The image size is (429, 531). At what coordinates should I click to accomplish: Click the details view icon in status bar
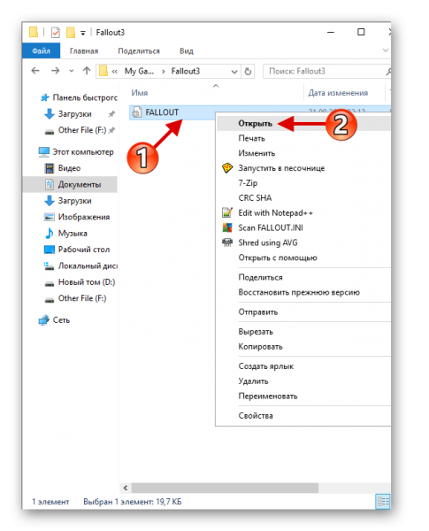(x=383, y=501)
